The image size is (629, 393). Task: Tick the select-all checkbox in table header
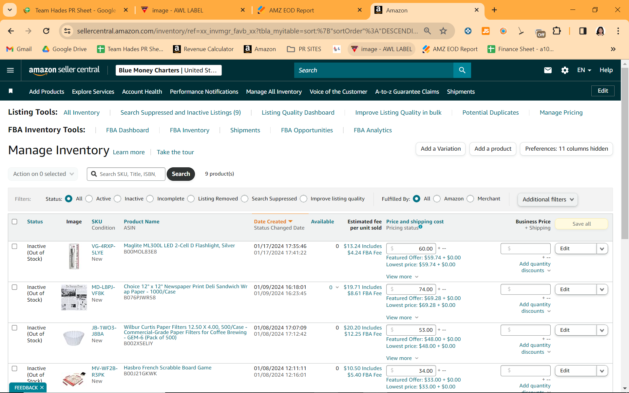(14, 222)
